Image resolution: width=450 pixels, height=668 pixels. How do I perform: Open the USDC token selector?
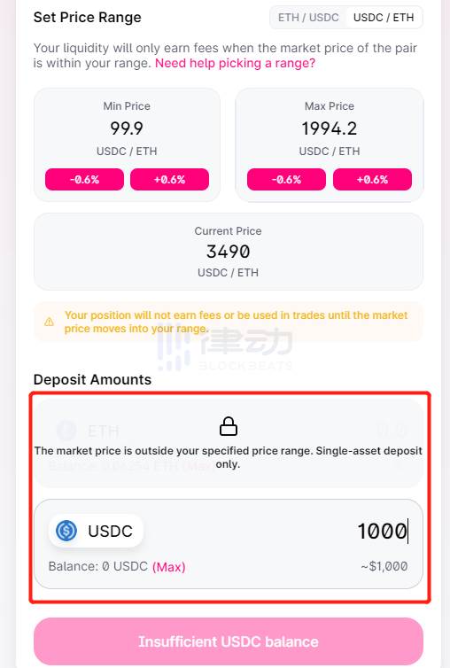96,531
